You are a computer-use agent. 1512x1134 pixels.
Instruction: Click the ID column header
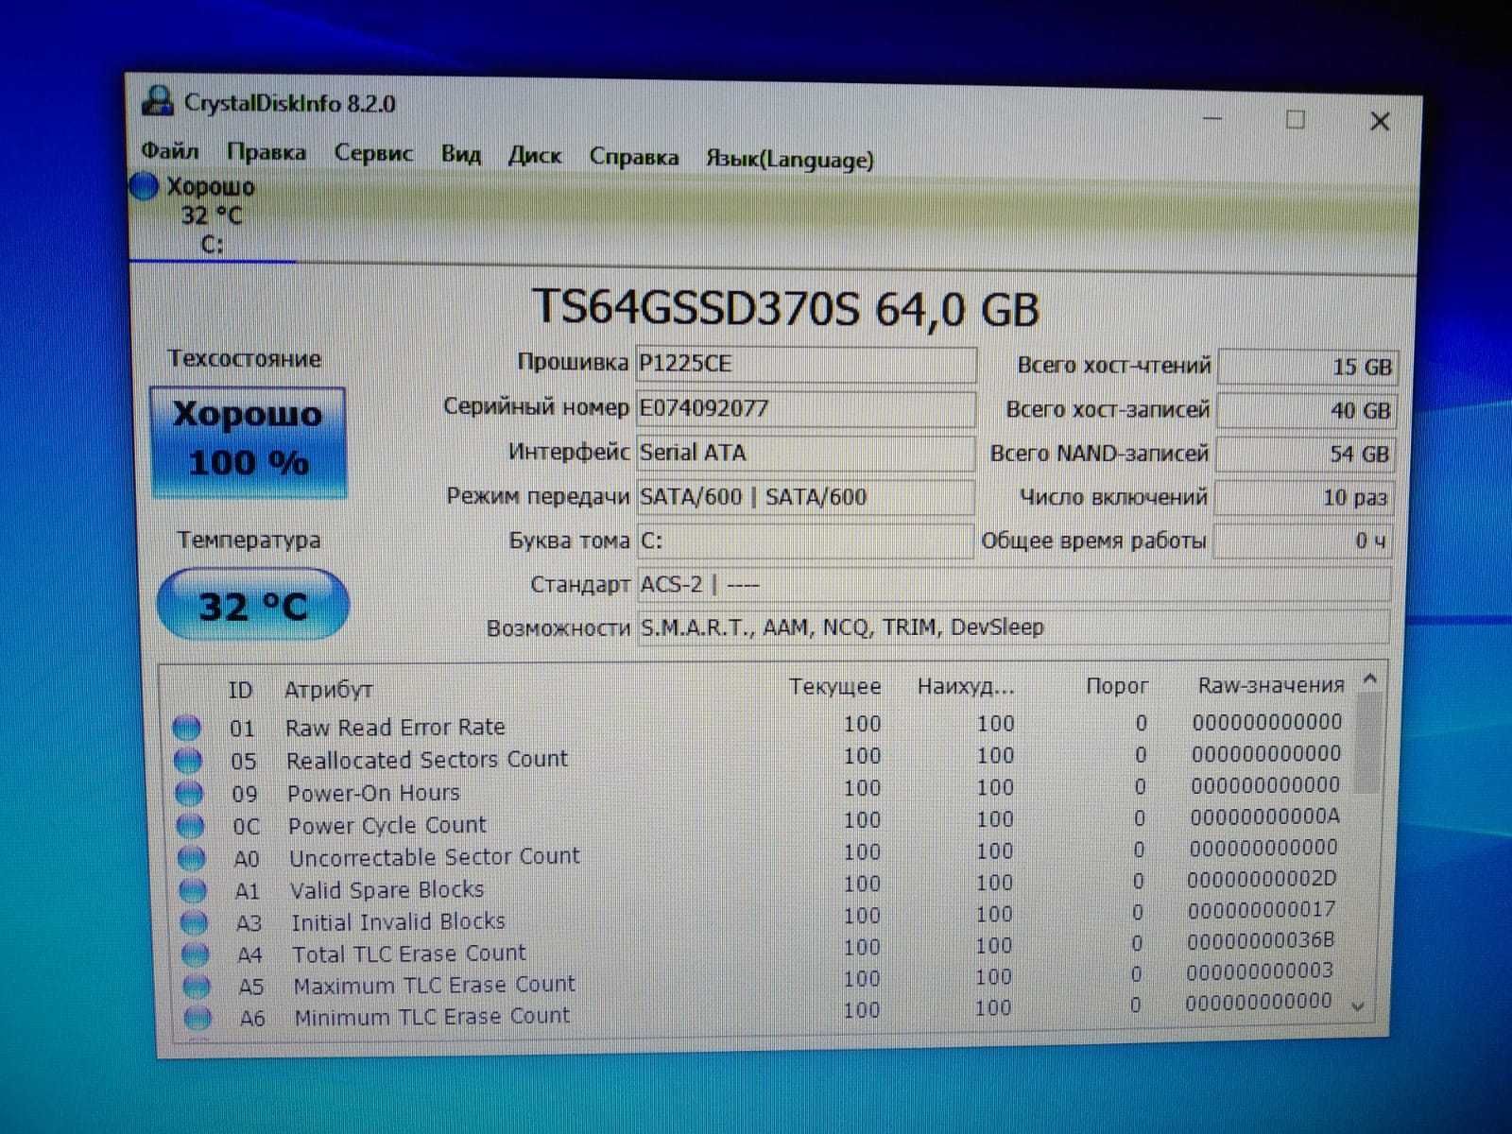click(x=240, y=690)
